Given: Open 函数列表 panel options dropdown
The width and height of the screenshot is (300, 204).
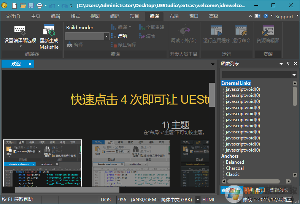Looking at the screenshot, I should (281, 64).
